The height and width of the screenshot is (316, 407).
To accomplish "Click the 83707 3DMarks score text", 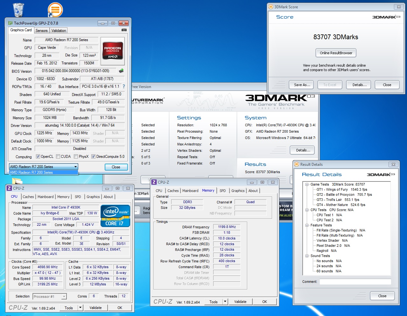I will (336, 37).
